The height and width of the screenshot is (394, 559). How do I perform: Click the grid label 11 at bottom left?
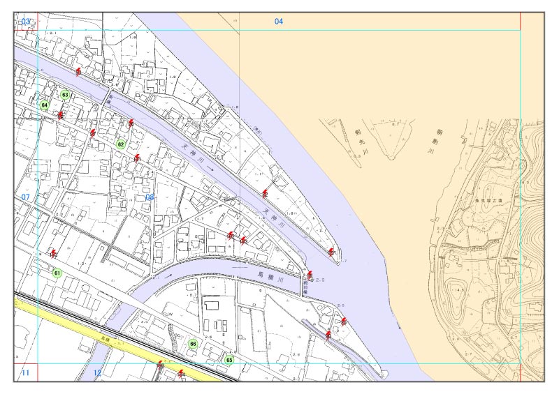(x=25, y=374)
